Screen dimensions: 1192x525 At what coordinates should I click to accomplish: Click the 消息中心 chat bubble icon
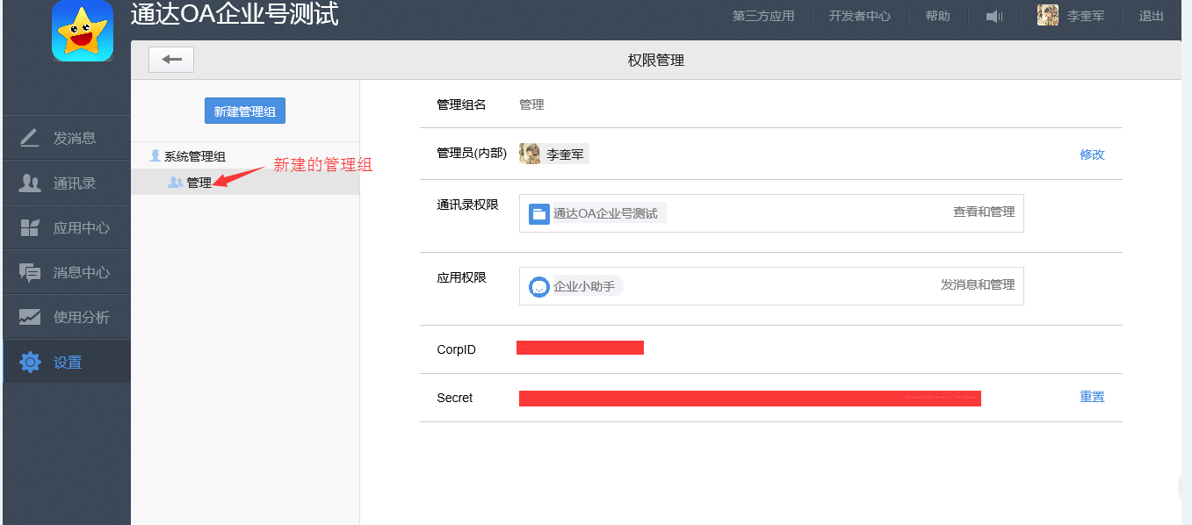(30, 272)
